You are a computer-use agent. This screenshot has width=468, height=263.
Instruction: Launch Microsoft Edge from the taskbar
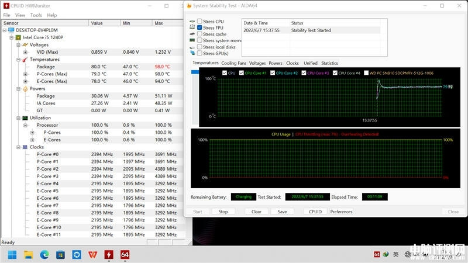tap(44, 255)
